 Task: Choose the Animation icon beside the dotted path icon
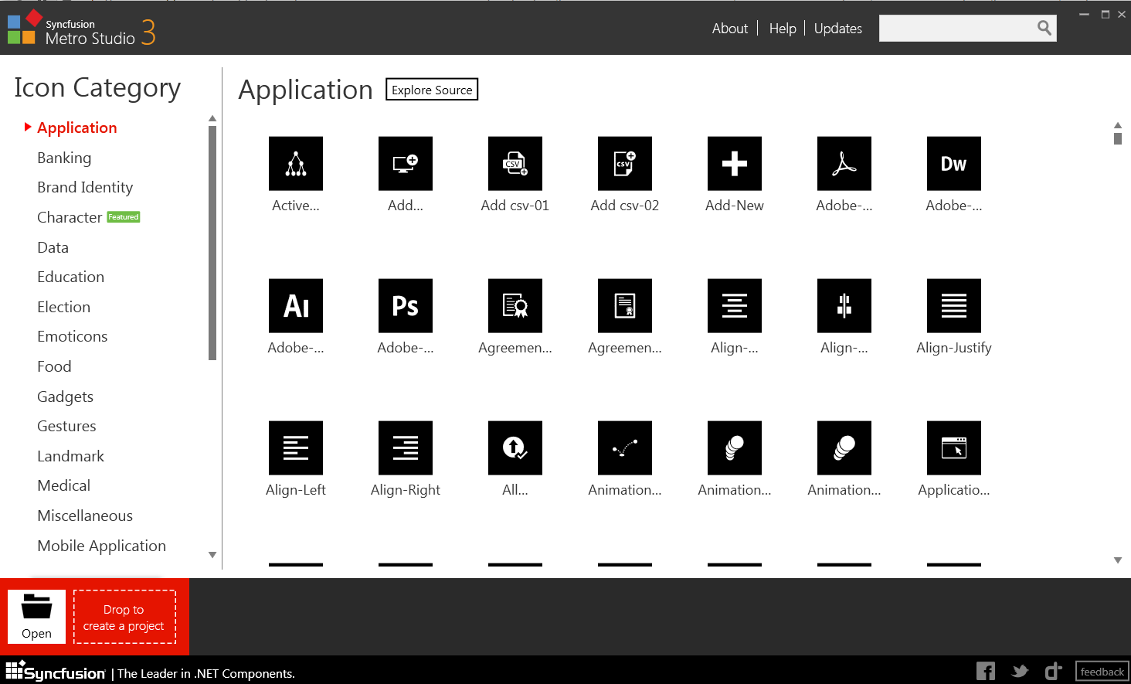pos(735,448)
